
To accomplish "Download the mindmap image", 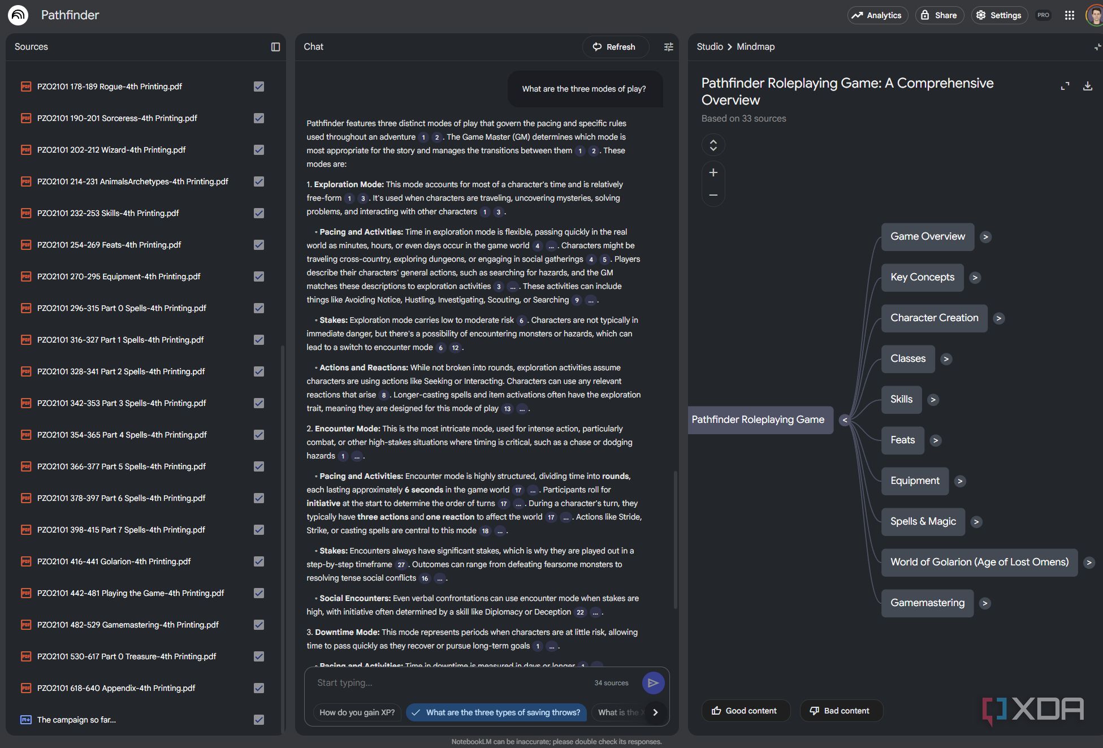I will 1087,86.
